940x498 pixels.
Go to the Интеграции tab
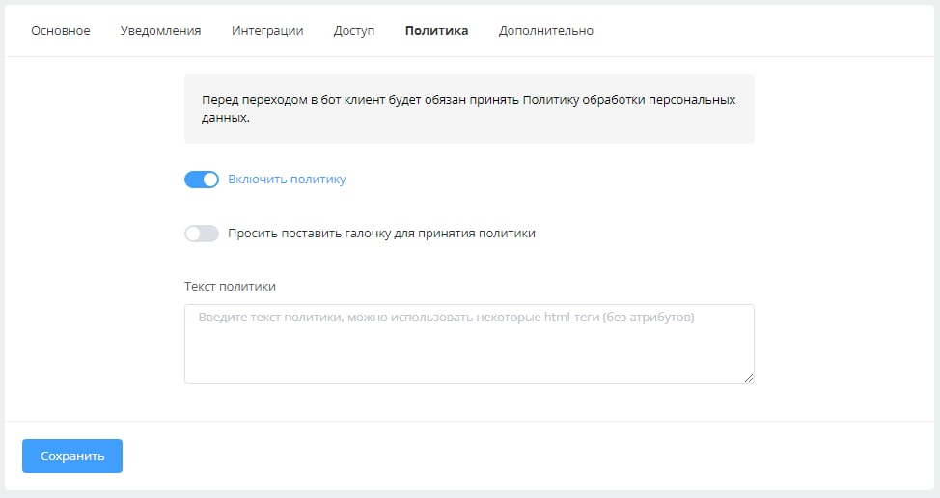coord(267,30)
